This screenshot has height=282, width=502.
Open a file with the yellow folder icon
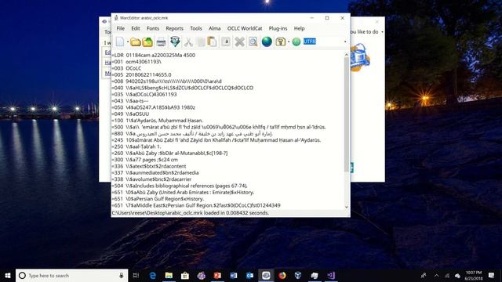(x=135, y=42)
